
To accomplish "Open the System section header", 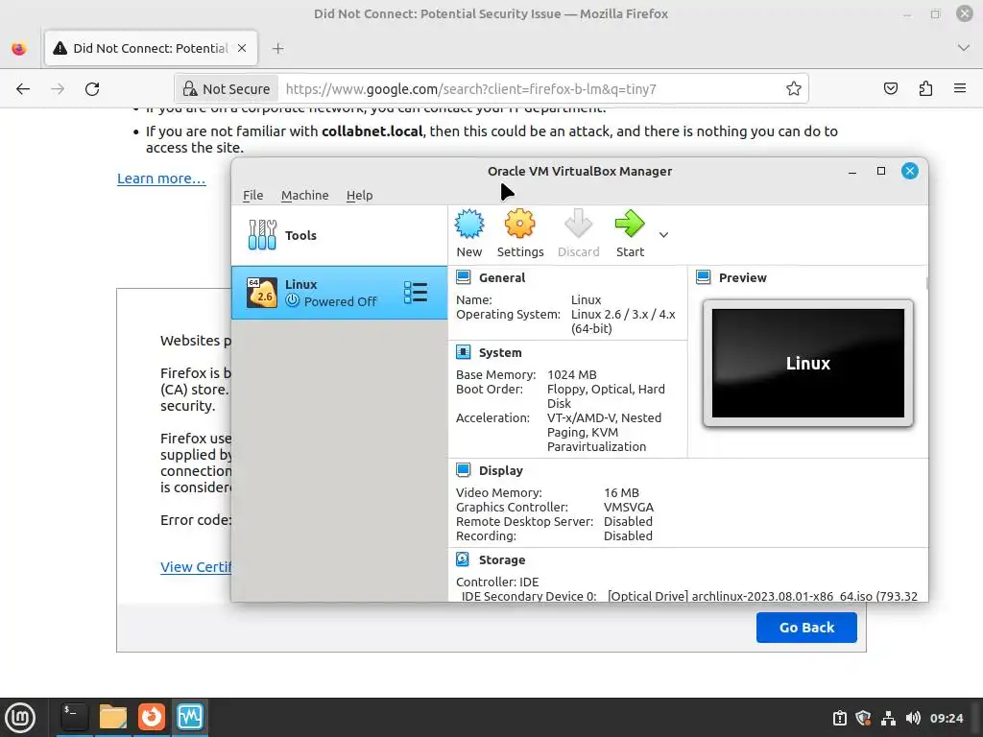I will click(499, 353).
